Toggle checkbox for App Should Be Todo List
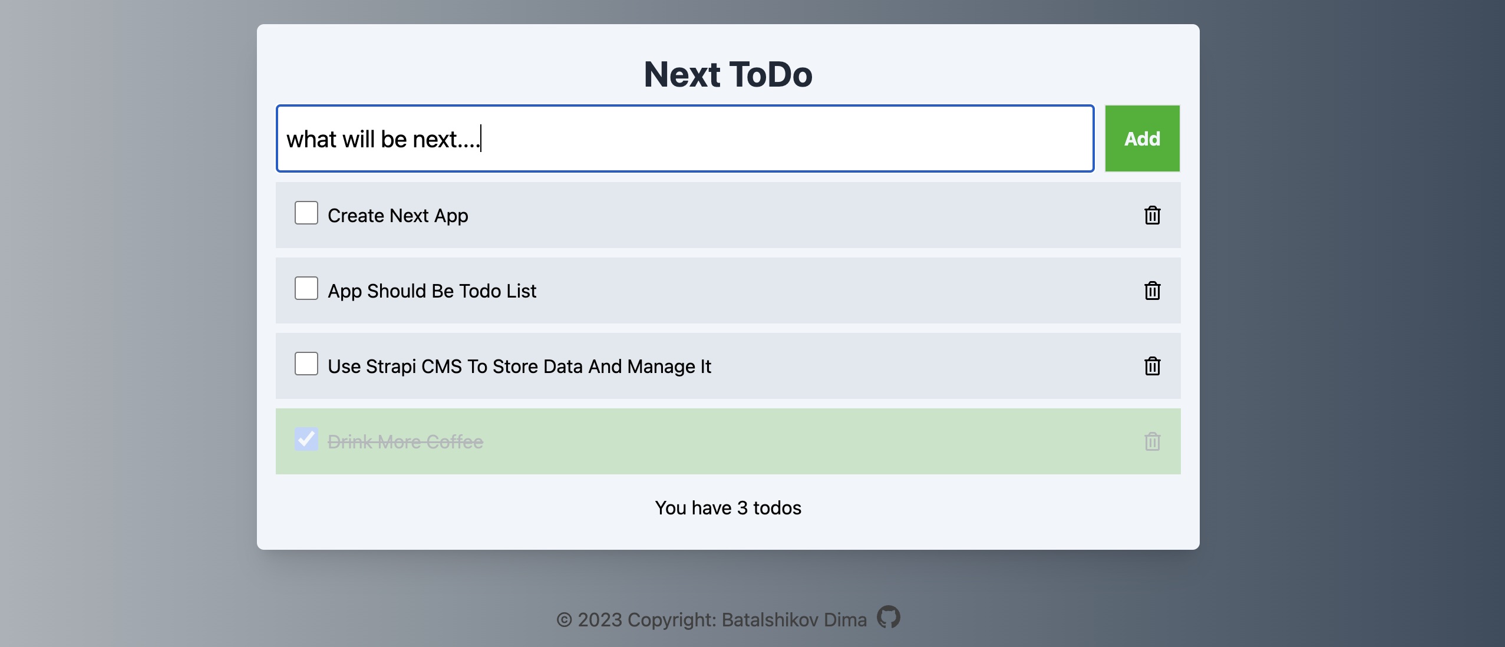This screenshot has height=647, width=1505. pyautogui.click(x=306, y=290)
